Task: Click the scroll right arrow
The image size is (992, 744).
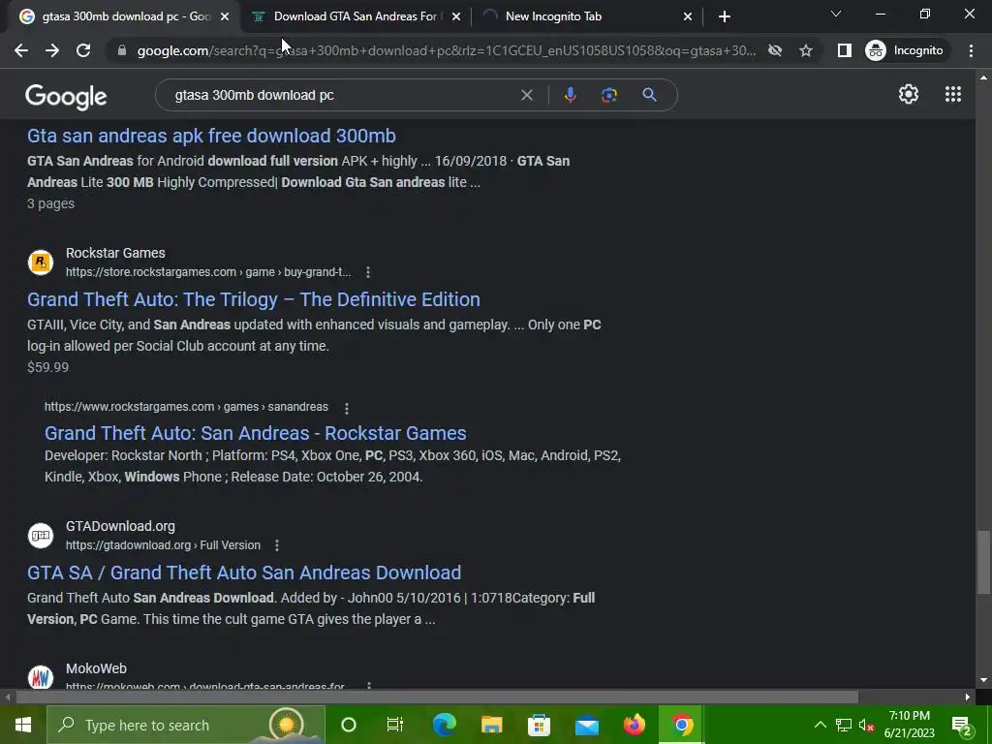Action: tap(968, 697)
